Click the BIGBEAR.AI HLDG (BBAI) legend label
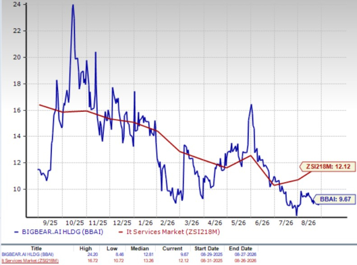357x265 pixels. coord(62,232)
